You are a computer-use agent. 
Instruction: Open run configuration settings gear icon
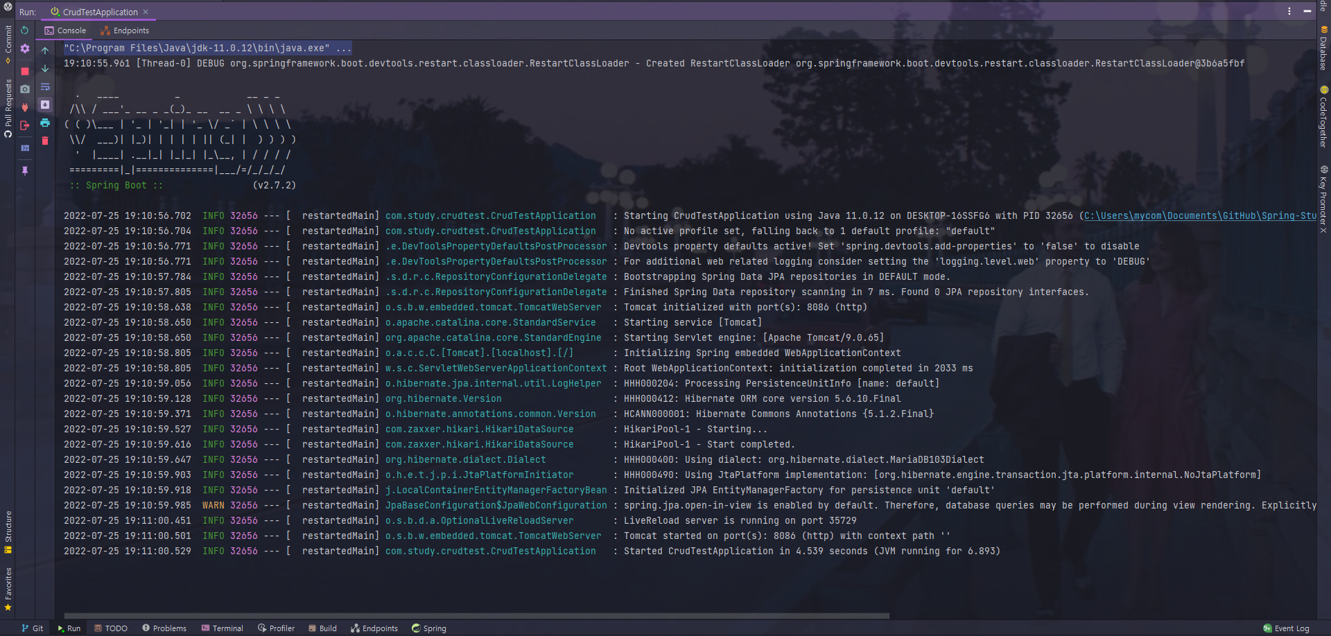coord(25,49)
